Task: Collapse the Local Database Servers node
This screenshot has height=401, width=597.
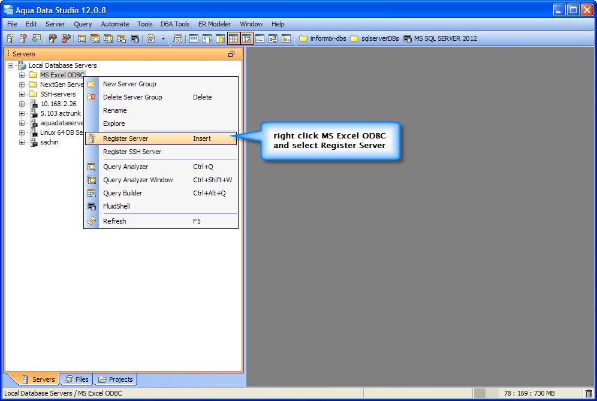Action: [10, 65]
